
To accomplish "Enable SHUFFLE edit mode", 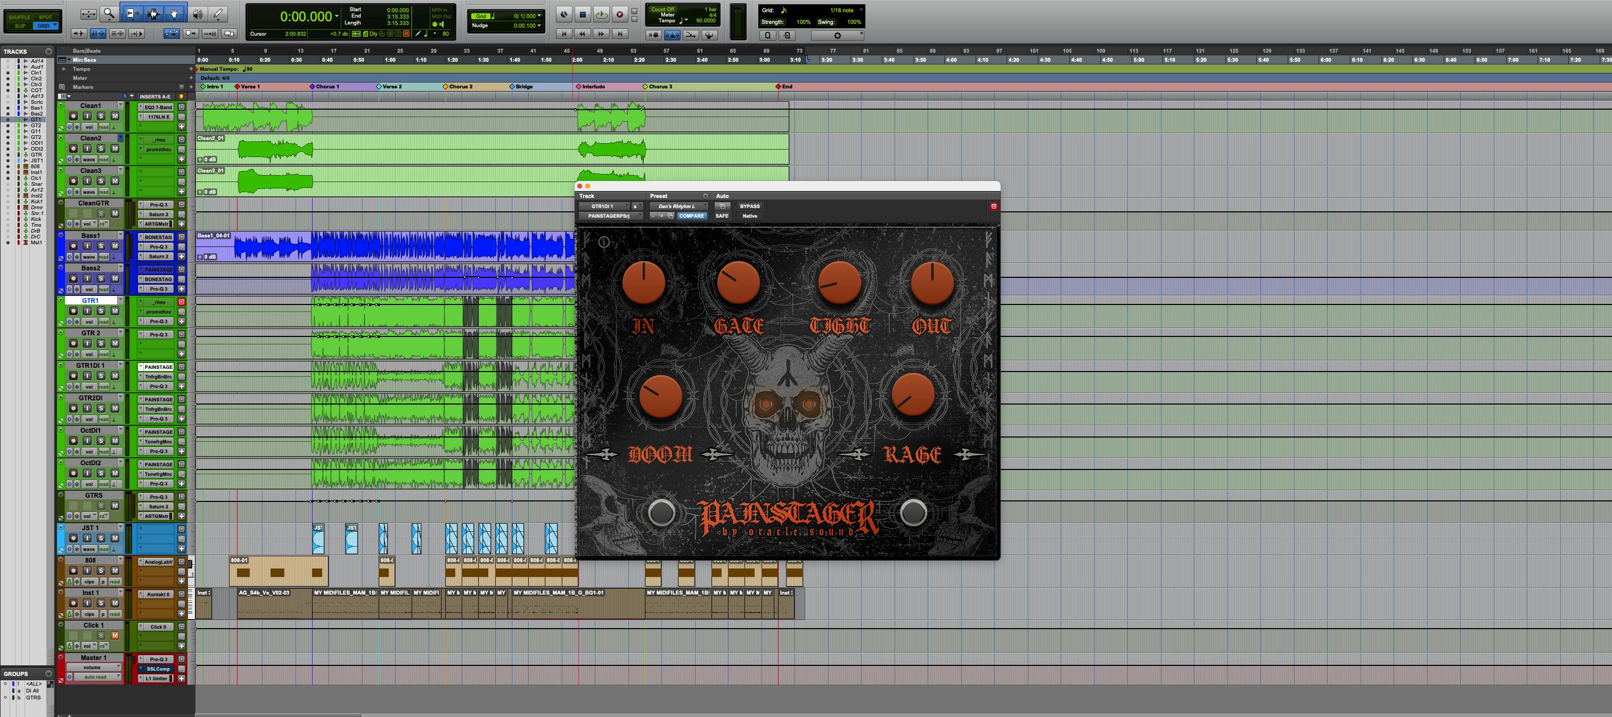I will pyautogui.click(x=19, y=17).
